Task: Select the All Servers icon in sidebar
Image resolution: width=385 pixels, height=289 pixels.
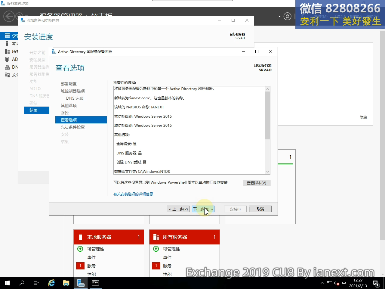Action: [7, 51]
